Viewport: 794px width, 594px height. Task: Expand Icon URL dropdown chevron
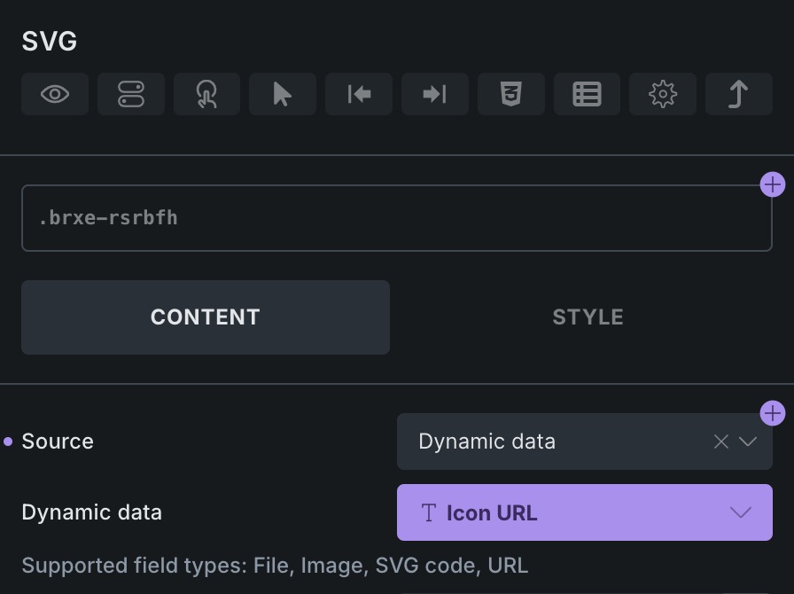[740, 512]
